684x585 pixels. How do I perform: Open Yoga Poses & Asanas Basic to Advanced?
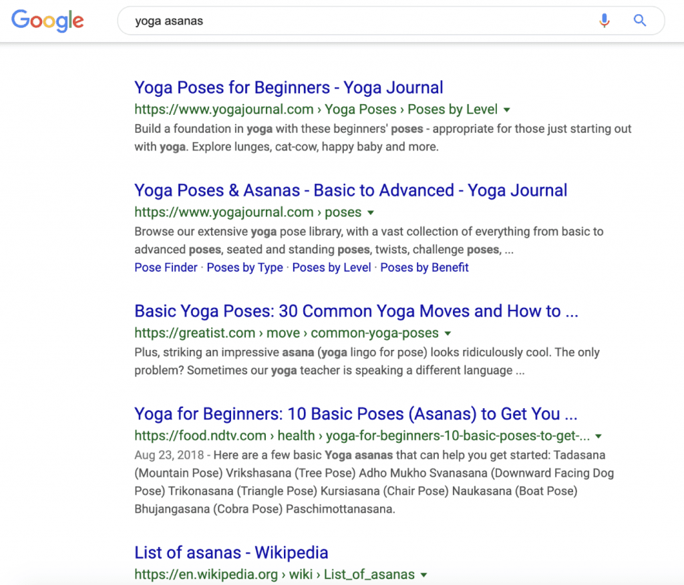click(x=351, y=190)
